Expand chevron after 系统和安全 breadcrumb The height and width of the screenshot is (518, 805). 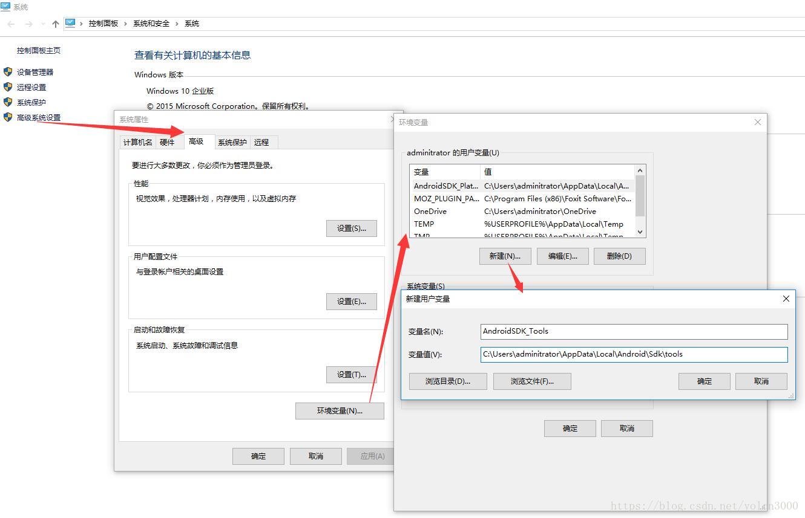point(177,24)
